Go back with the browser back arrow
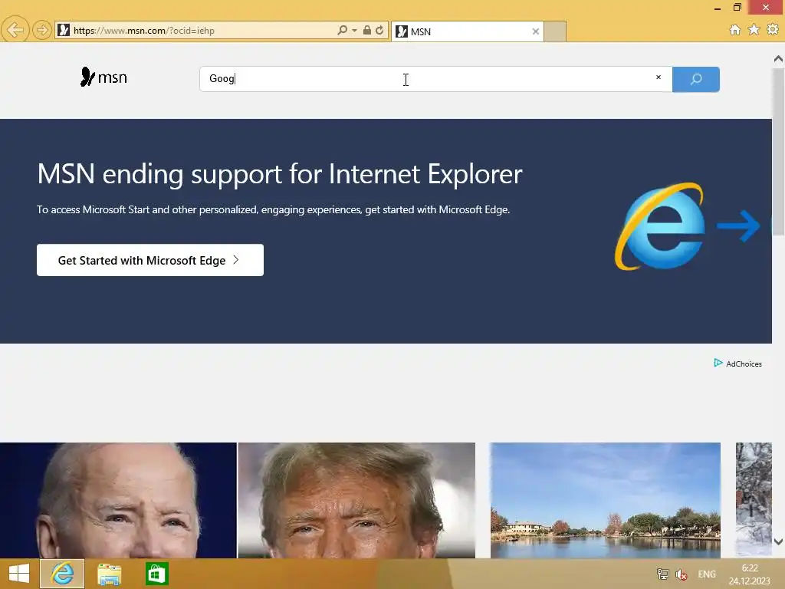Image resolution: width=785 pixels, height=589 pixels. pos(15,30)
